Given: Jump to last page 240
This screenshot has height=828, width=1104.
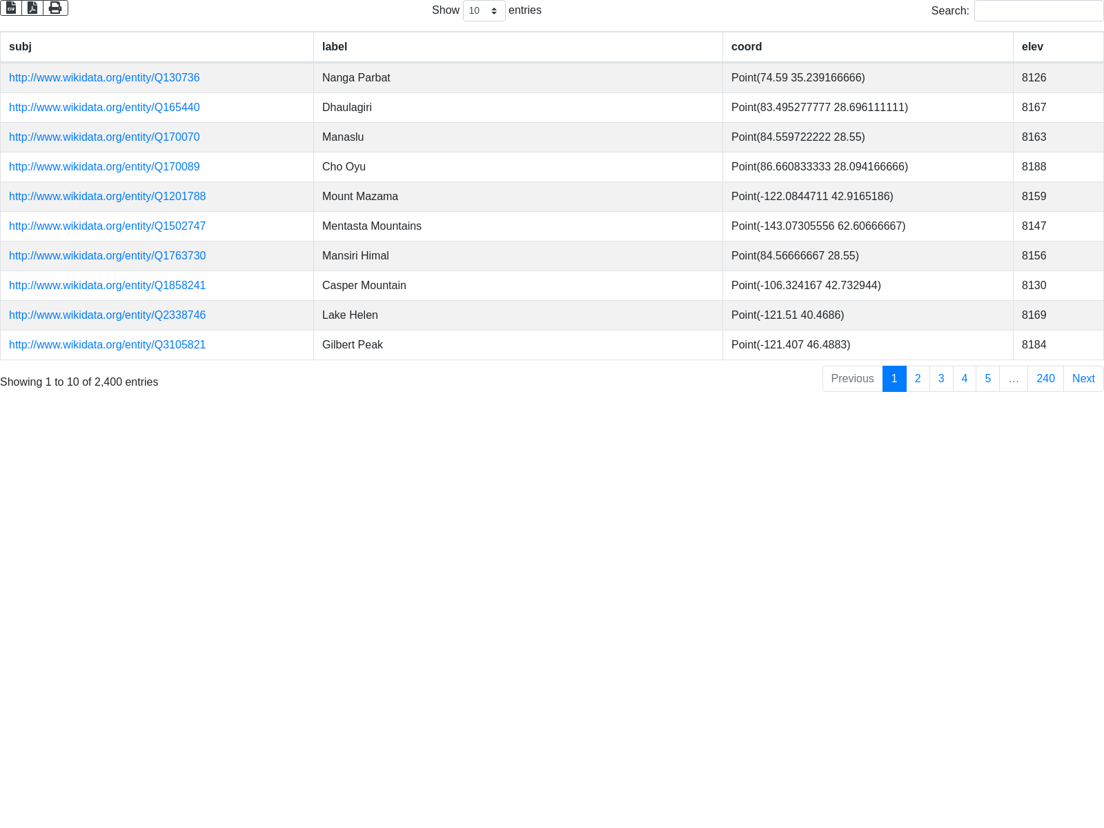Looking at the screenshot, I should pyautogui.click(x=1045, y=379).
